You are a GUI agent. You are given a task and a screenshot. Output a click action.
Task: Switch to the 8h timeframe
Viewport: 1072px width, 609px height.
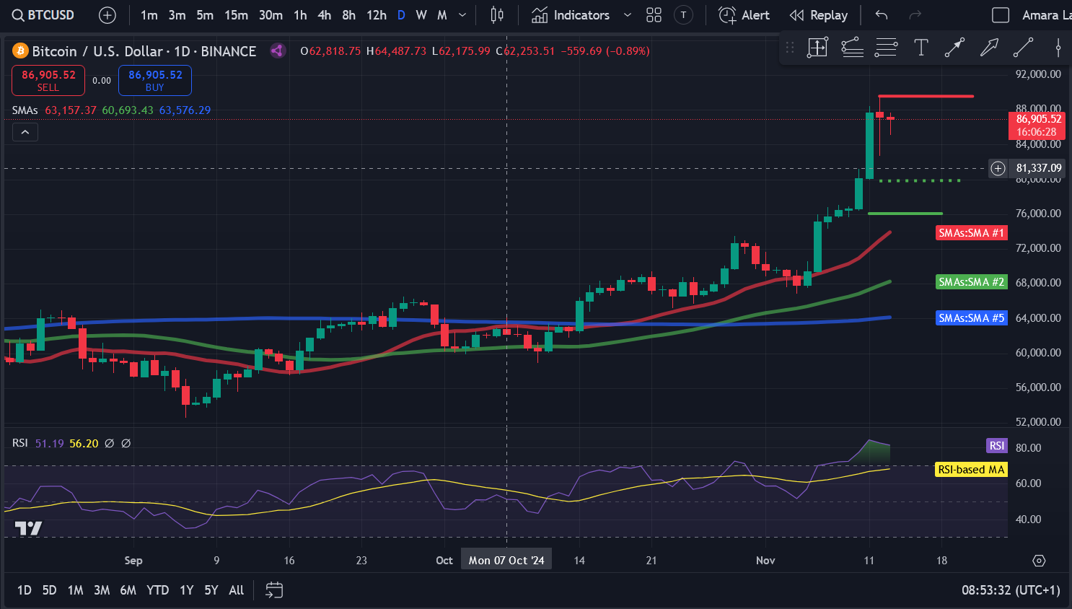coord(349,15)
